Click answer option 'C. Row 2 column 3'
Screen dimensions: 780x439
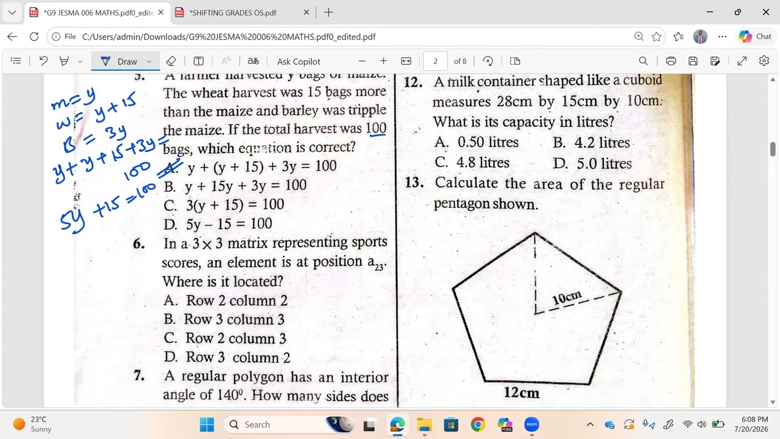225,338
